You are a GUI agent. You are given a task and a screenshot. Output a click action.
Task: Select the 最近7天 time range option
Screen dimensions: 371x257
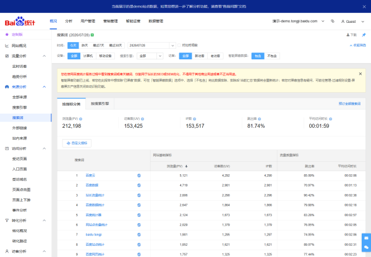click(x=98, y=45)
